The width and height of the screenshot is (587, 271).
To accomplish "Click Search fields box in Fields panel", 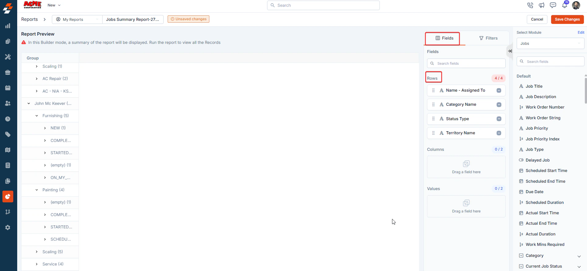I will coord(466,63).
